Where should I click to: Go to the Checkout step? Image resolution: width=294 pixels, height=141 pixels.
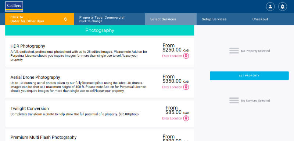[260, 19]
